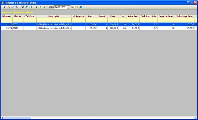This screenshot has width=198, height=120.
Task: Click the horizontal scrollbar right arrow
Action: click(195, 118)
